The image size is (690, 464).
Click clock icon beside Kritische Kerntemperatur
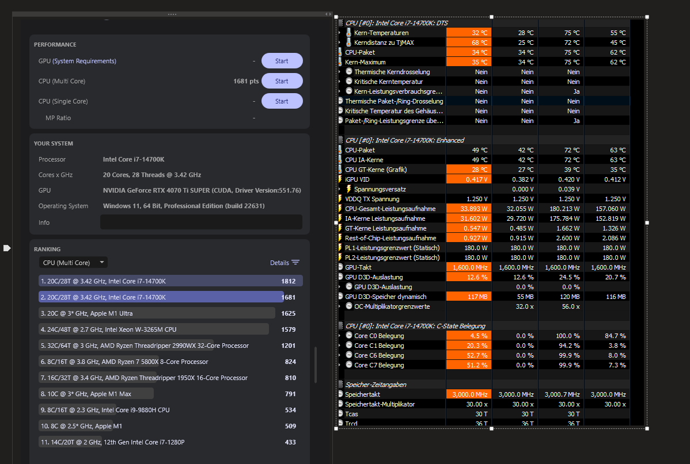(349, 81)
